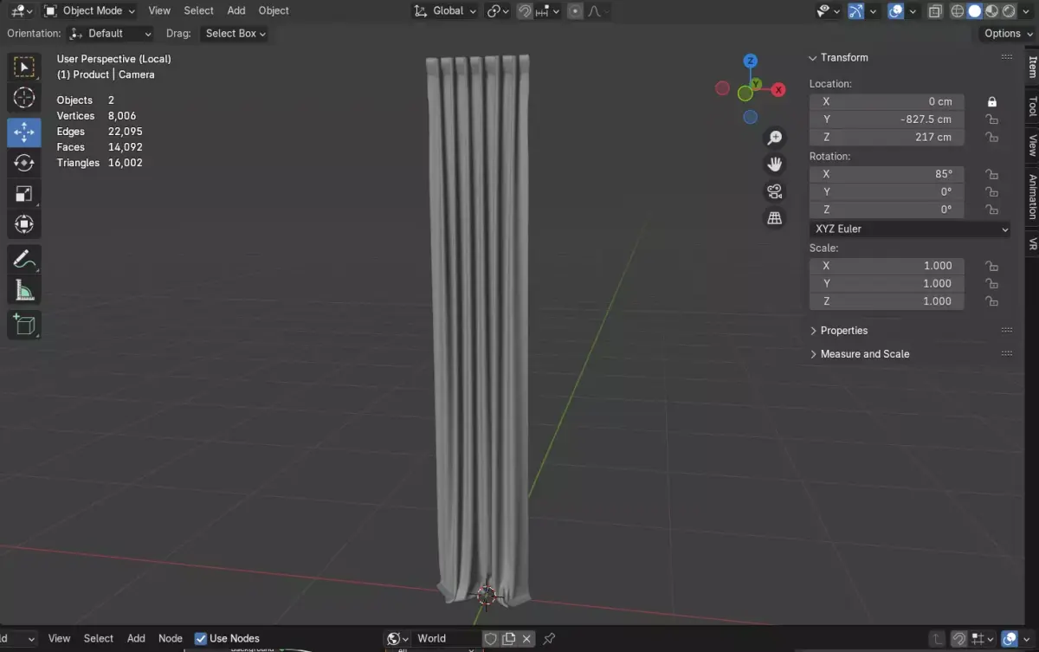Open the 3D viewport Select menu
The height and width of the screenshot is (652, 1039).
pyautogui.click(x=198, y=11)
